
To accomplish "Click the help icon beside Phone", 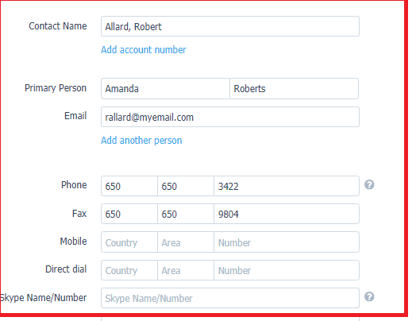I will pyautogui.click(x=369, y=184).
